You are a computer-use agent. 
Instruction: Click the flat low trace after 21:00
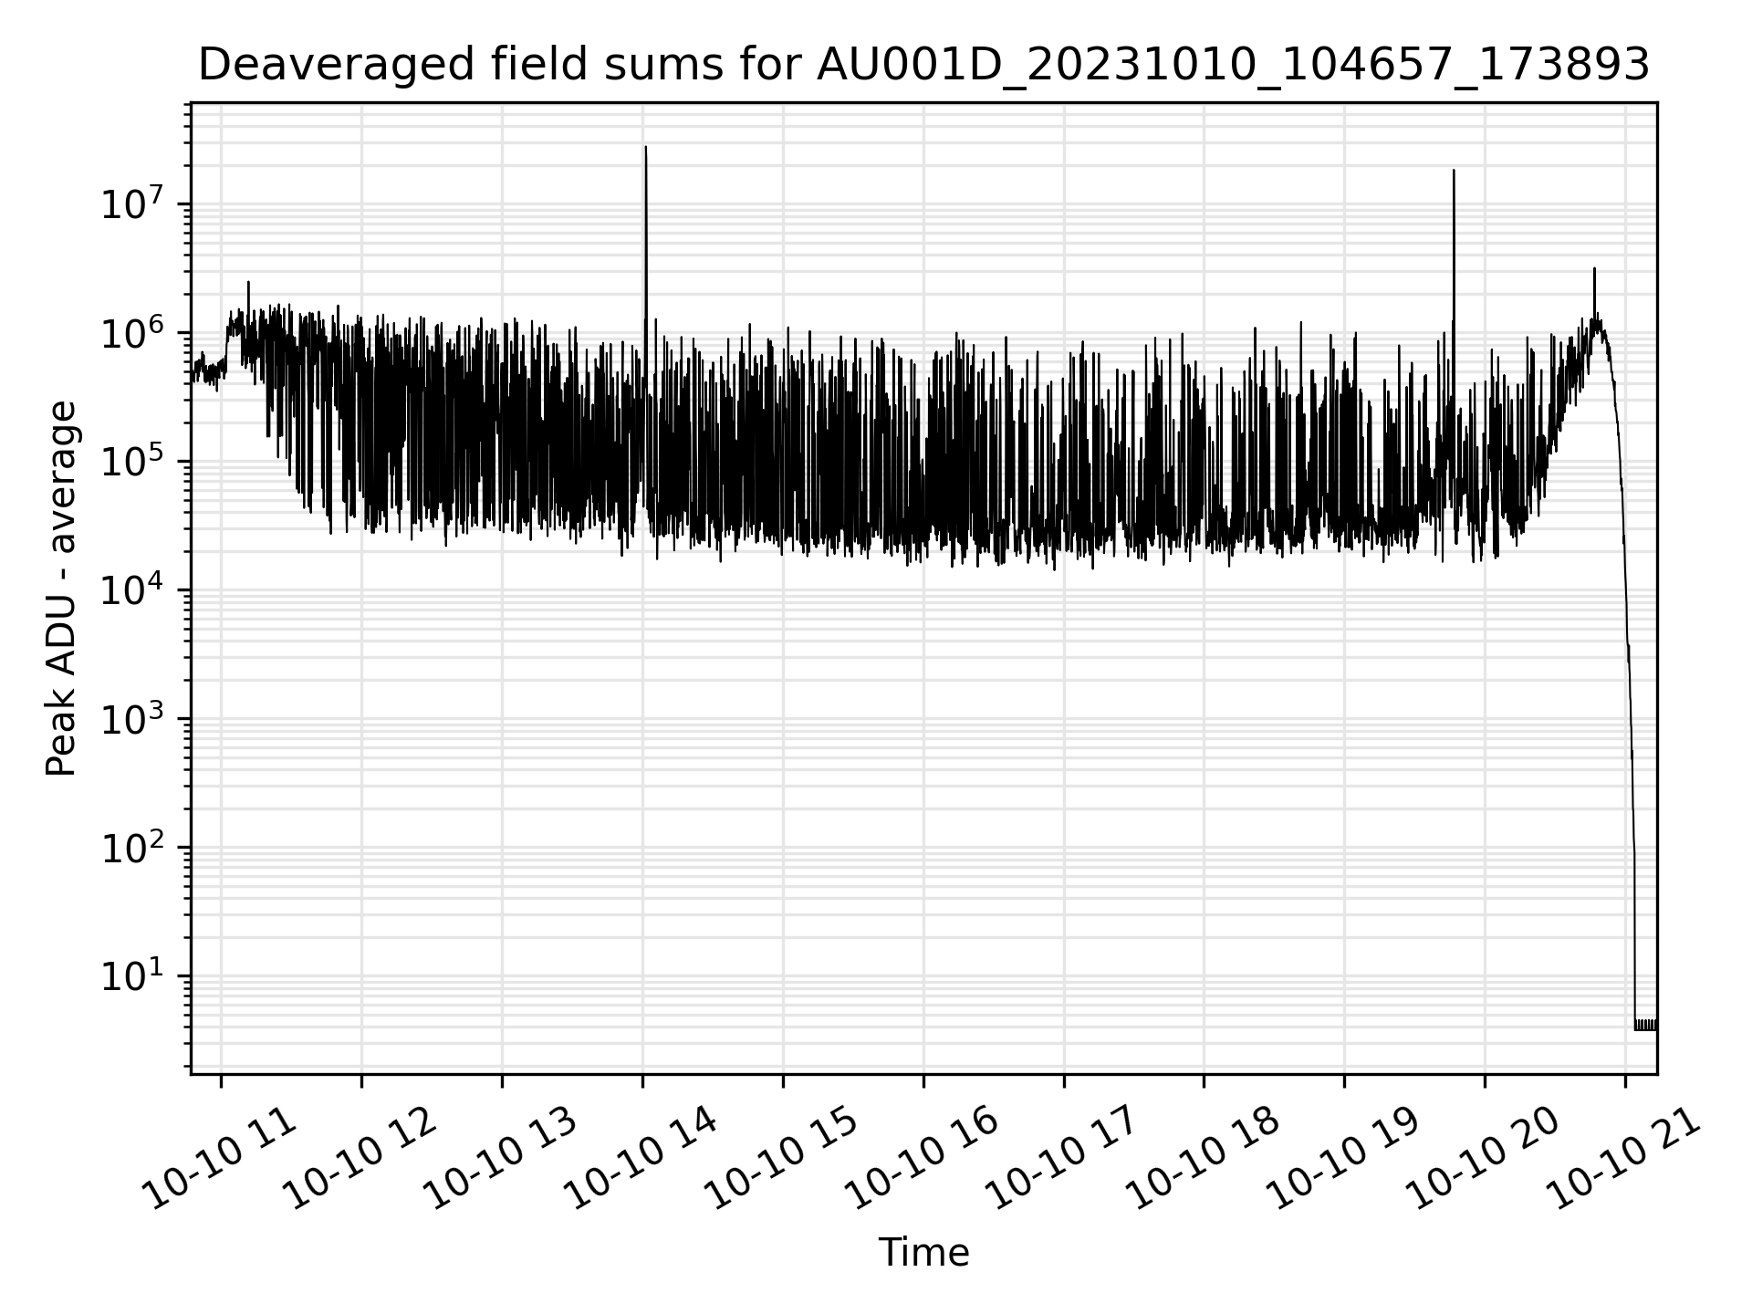[1645, 1025]
